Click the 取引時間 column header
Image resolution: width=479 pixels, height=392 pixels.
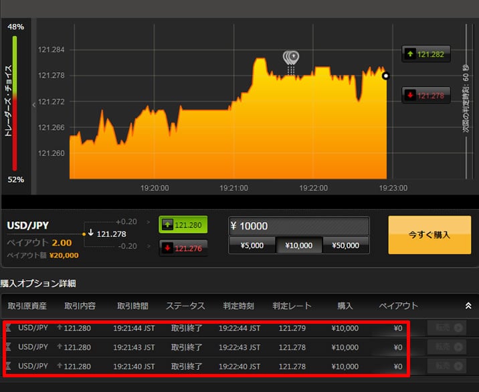[x=132, y=306]
